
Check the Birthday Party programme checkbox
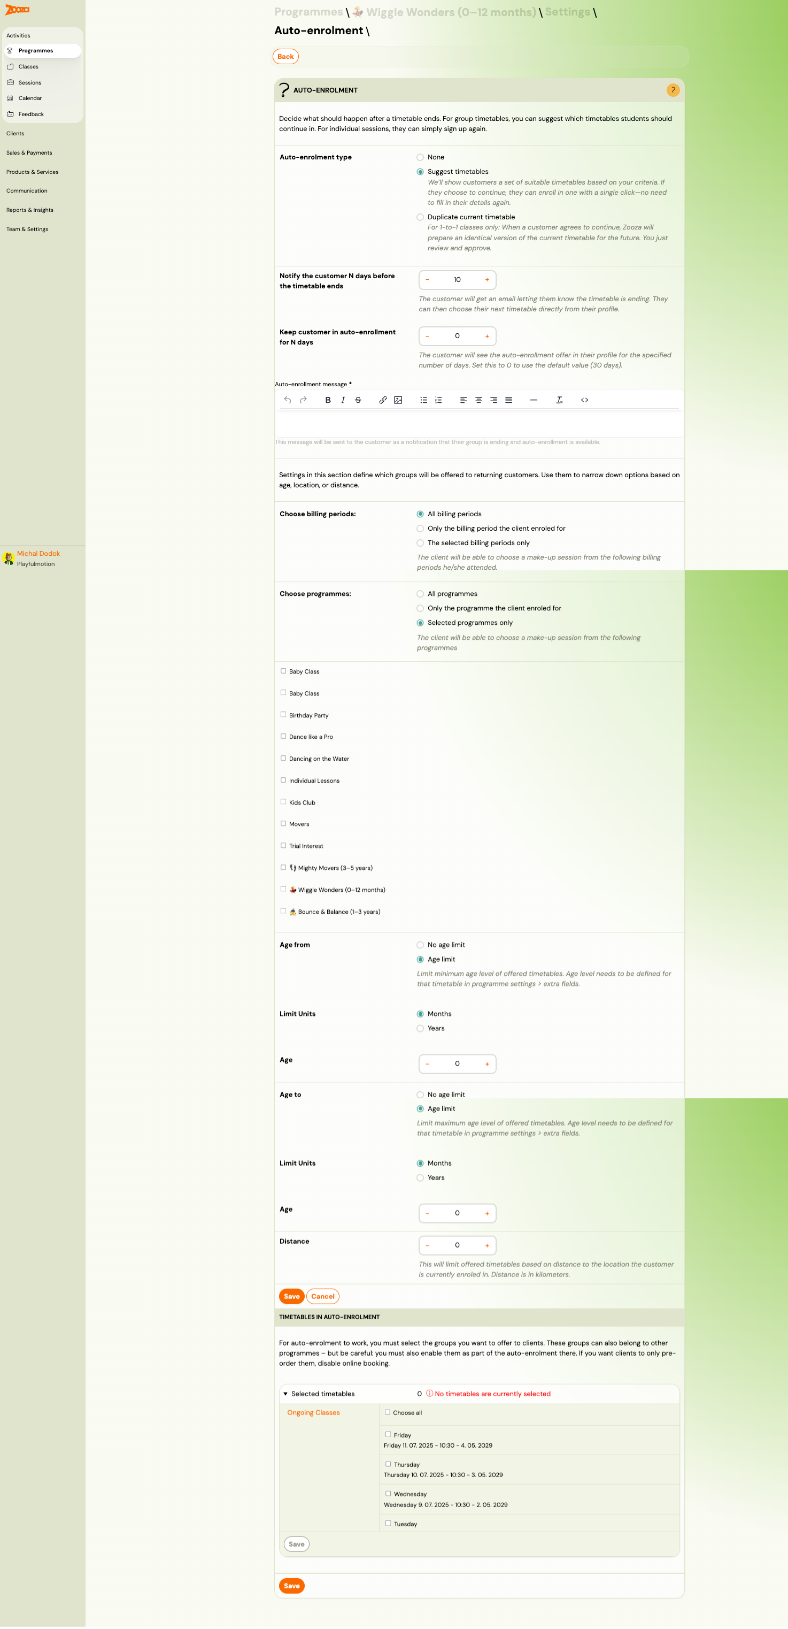(283, 715)
